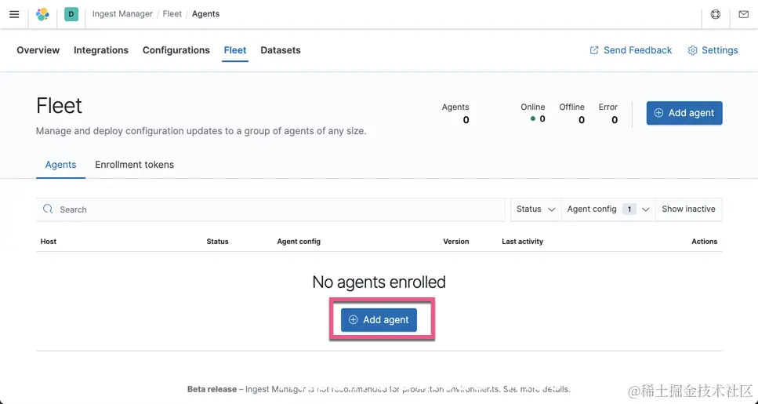Open the mail newsfeed icon
The width and height of the screenshot is (758, 404).
coord(743,14)
